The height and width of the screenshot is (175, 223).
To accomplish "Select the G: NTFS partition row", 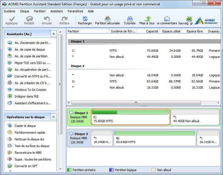I will point(144,81).
